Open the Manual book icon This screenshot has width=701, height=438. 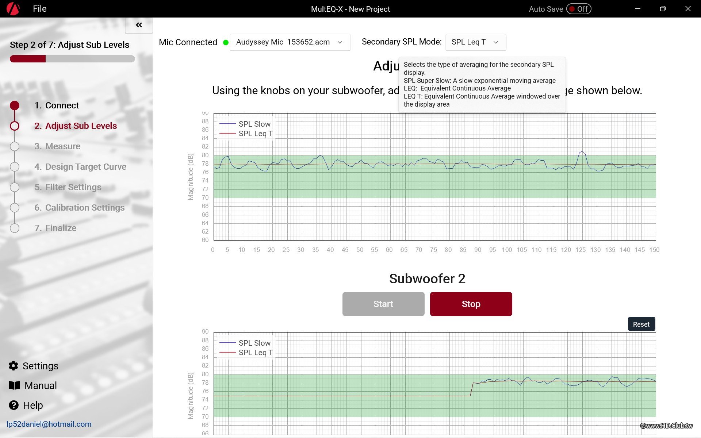(14, 385)
